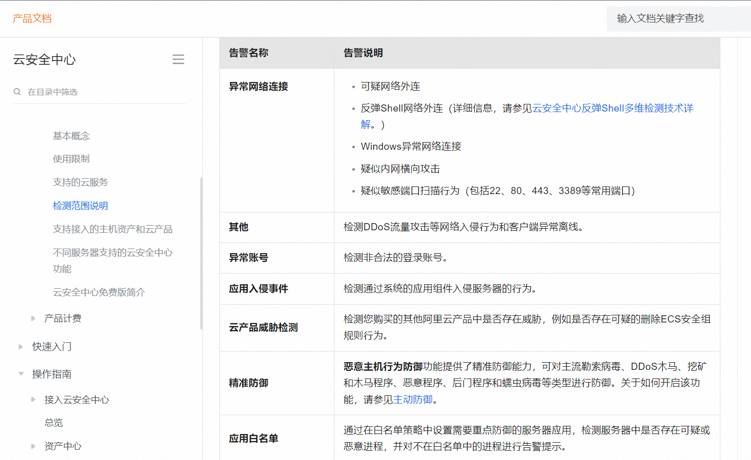Focus the 输入文档关键字查找 search box
751x460 pixels.
(x=678, y=19)
